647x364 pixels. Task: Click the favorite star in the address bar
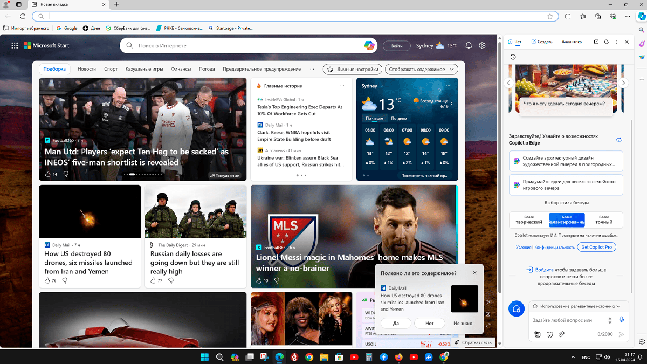pos(550,16)
